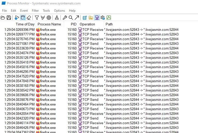198x133 pixels.
Task: Toggle Show Registry Activity icon
Action: (x=85, y=18)
